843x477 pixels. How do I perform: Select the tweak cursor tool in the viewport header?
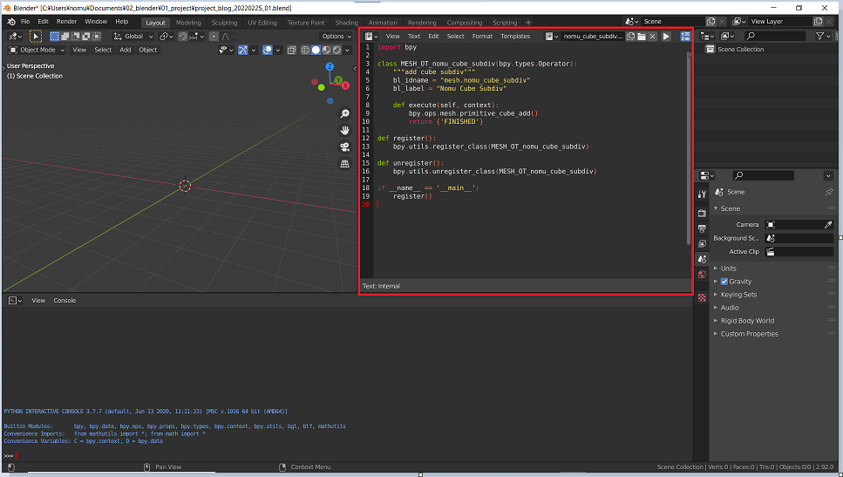(x=36, y=37)
